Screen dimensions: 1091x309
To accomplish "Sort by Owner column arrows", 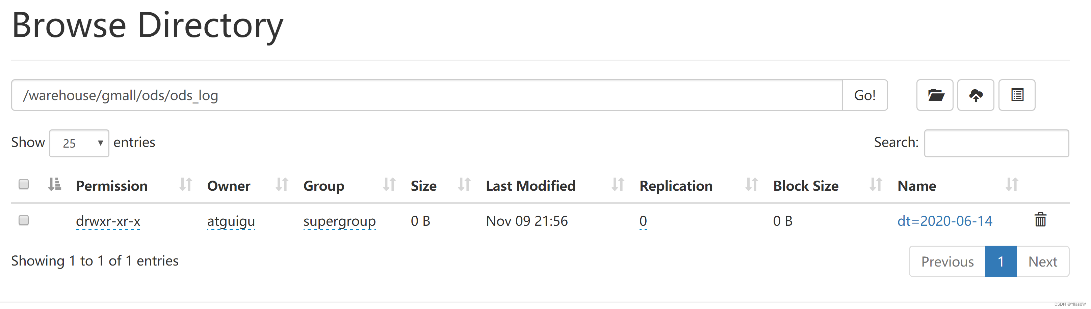I will pos(282,185).
